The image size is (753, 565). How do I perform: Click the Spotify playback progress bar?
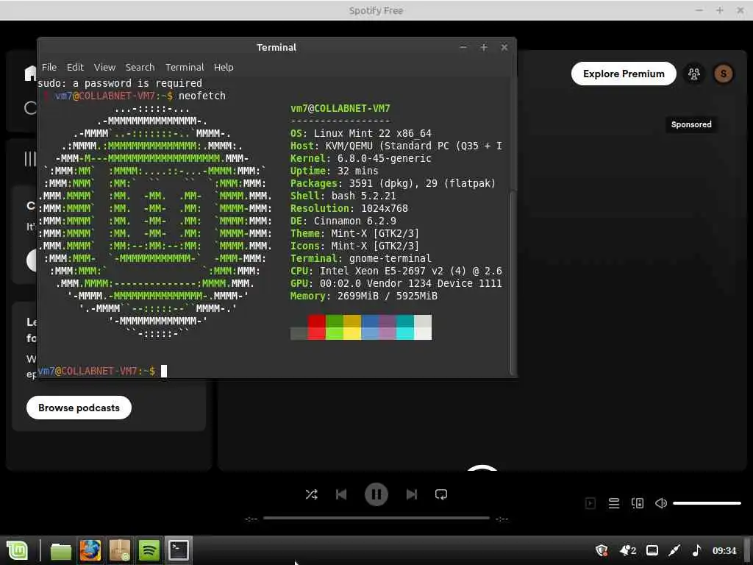tap(376, 518)
